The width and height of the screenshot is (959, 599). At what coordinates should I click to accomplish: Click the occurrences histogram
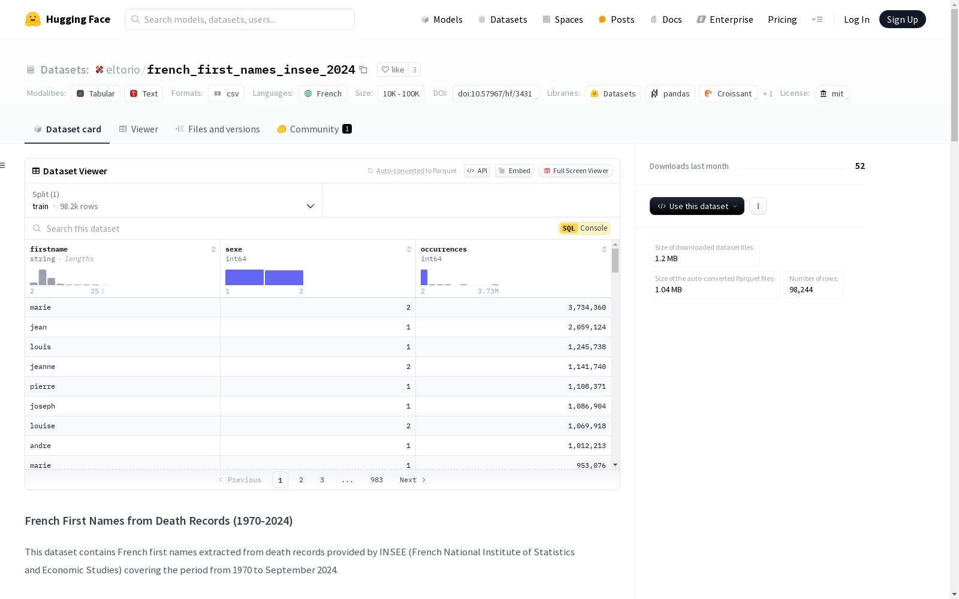point(460,277)
